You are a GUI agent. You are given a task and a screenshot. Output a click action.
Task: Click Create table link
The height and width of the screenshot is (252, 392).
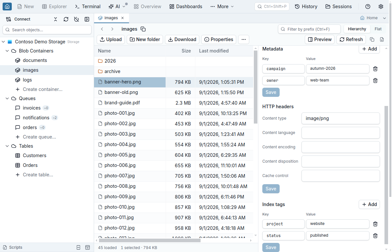(x=38, y=175)
